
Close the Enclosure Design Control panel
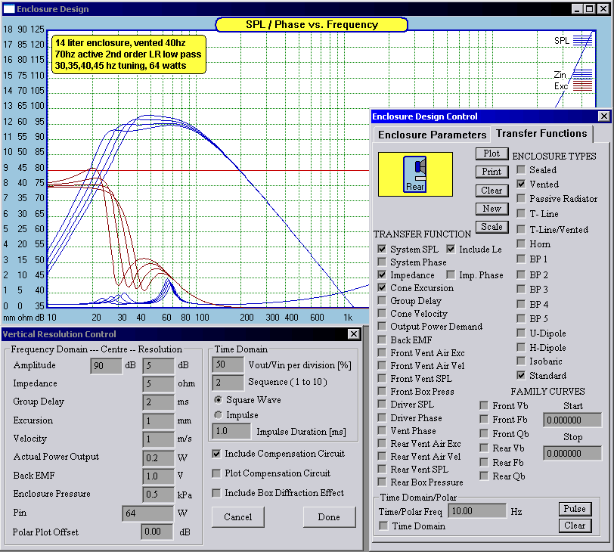pos(604,116)
